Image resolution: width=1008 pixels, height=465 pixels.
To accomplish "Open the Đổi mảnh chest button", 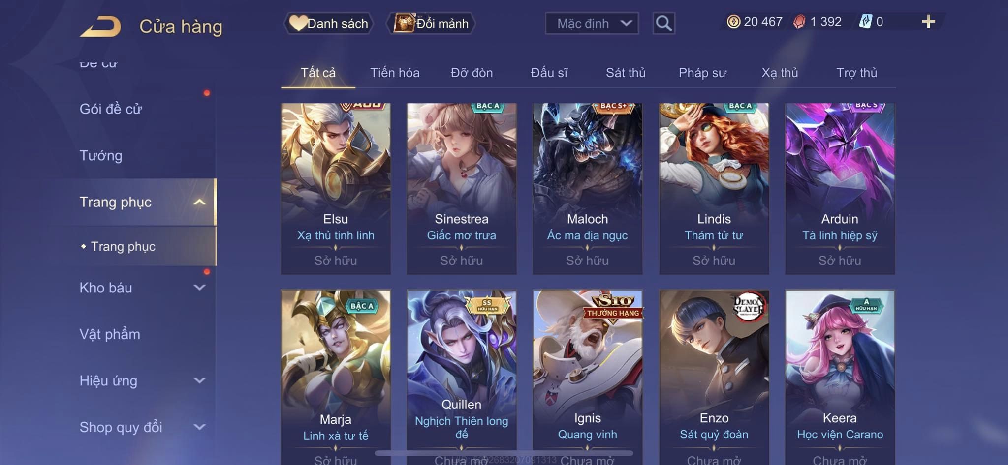I will pos(431,23).
